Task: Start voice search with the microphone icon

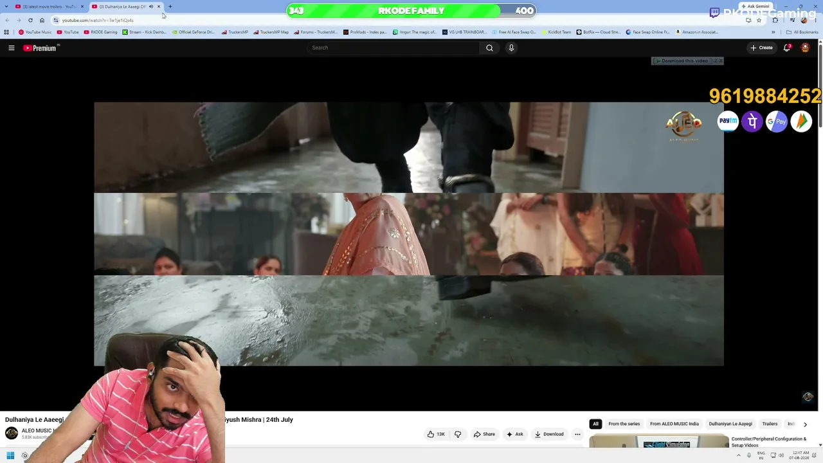Action: pos(511,48)
